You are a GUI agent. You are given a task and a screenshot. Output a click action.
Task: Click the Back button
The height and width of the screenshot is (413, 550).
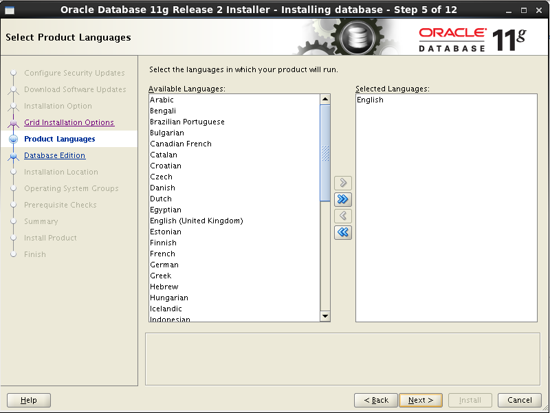(x=375, y=400)
